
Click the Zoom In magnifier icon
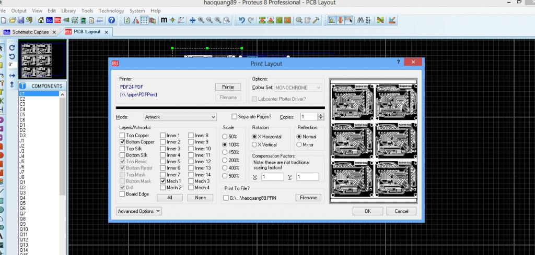click(201, 20)
